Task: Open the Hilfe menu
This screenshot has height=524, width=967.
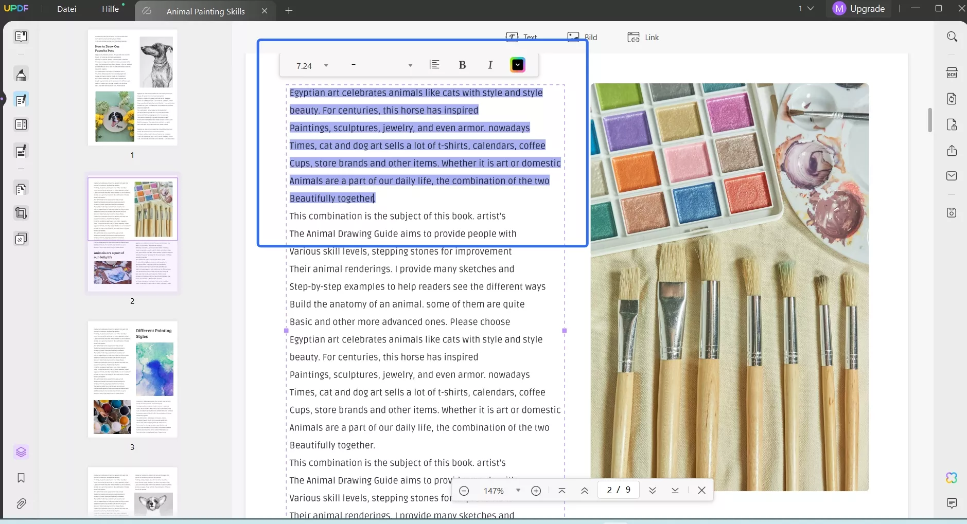Action: coord(110,9)
